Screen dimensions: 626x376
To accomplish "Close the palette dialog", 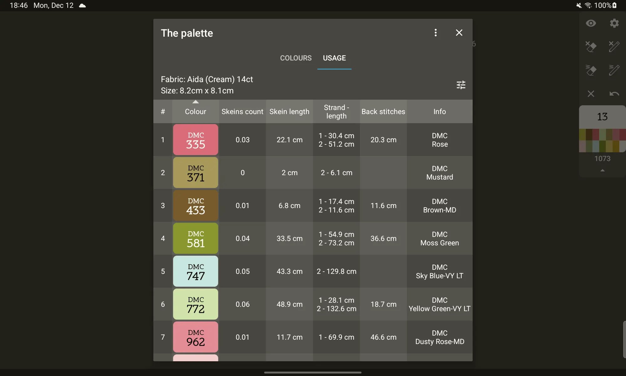I will coord(459,33).
